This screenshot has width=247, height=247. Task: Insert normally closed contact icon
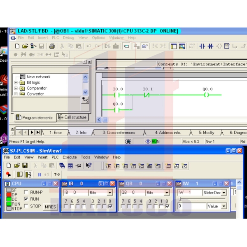(210, 46)
